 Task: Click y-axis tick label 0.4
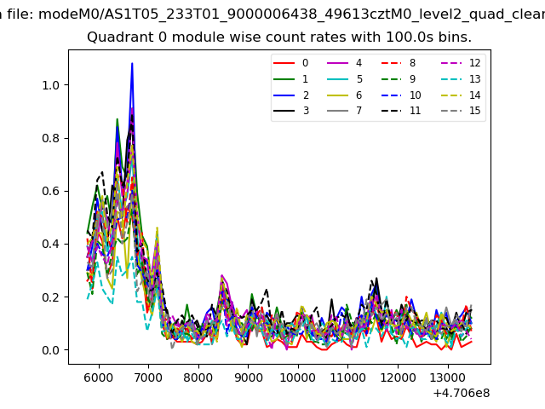51,245
